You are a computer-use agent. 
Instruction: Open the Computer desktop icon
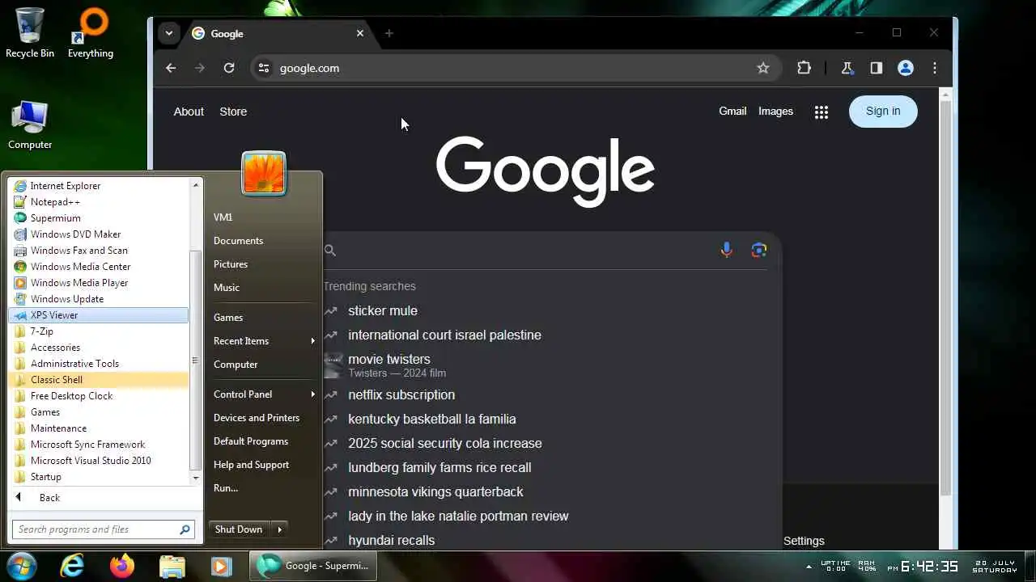[30, 125]
